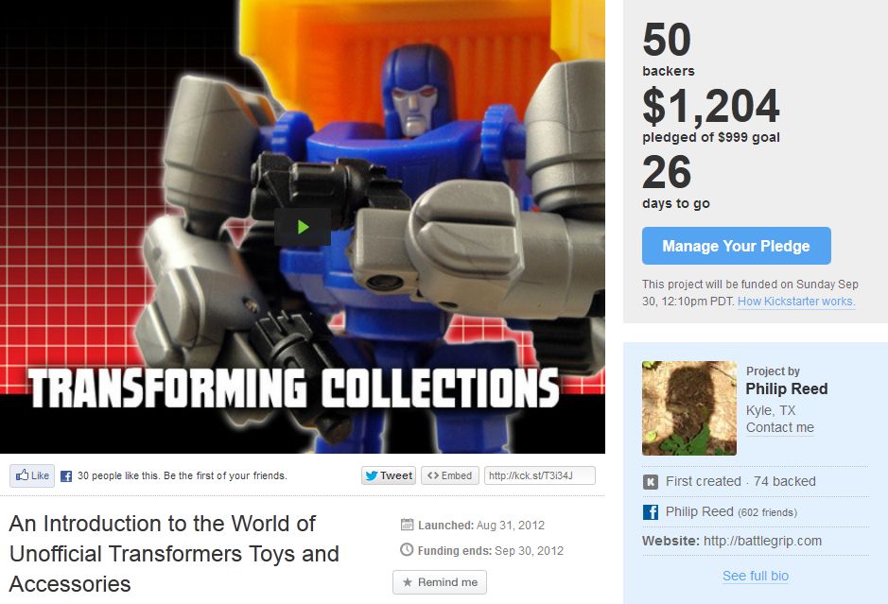Click the Facebook icon next to Philip Reed
This screenshot has height=604, width=888.
(x=651, y=511)
